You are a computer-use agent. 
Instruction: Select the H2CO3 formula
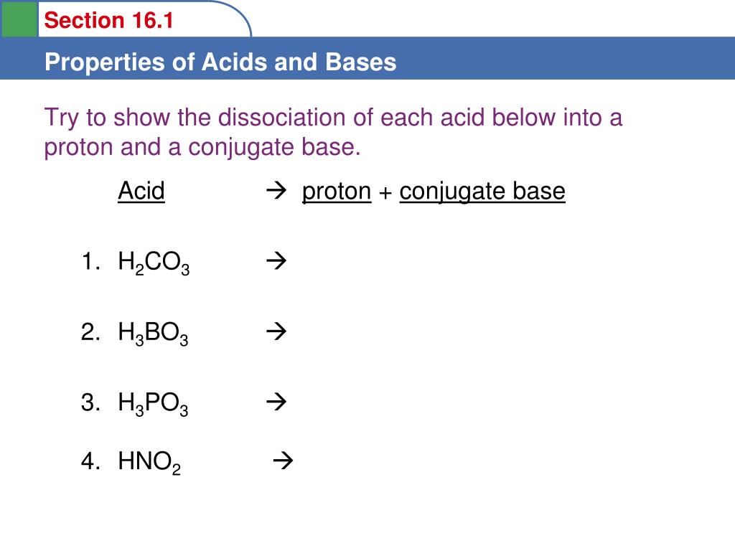click(154, 263)
